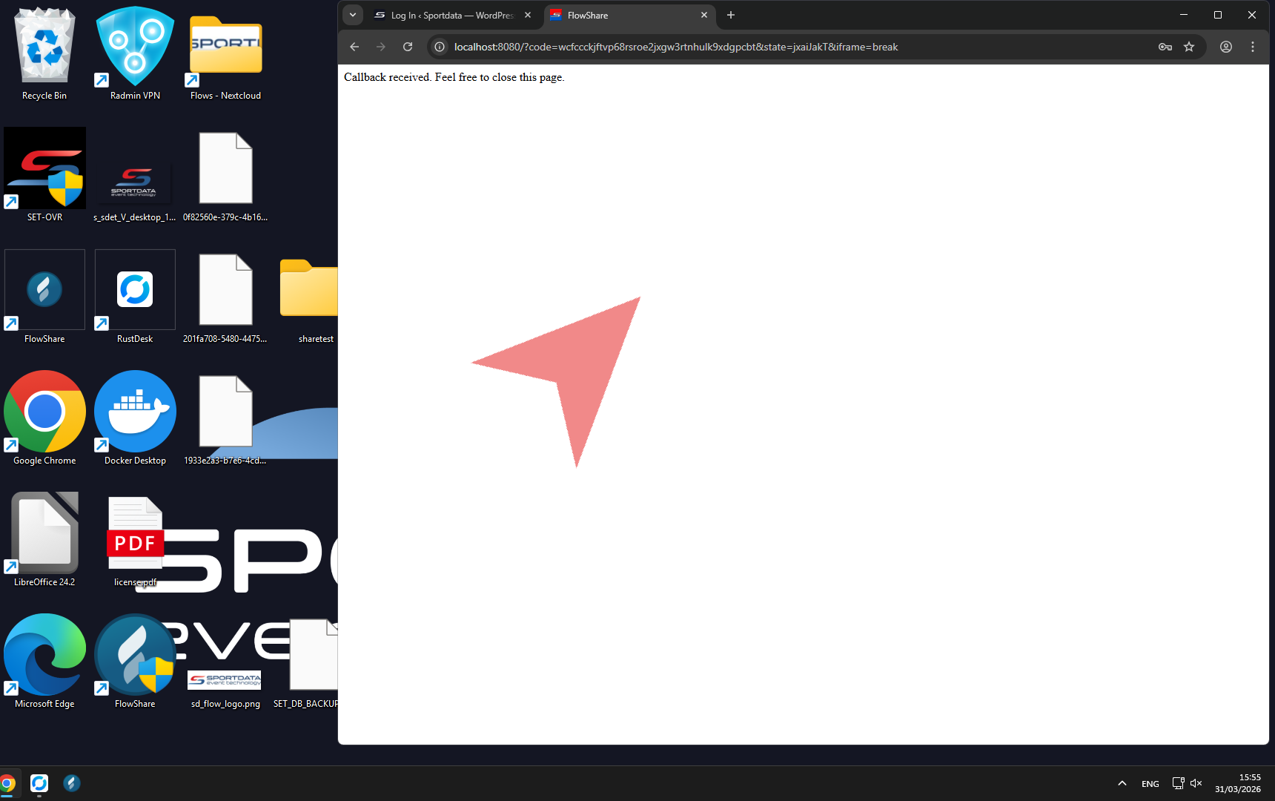The width and height of the screenshot is (1275, 801).
Task: Open the password manager key icon
Action: 1165,47
